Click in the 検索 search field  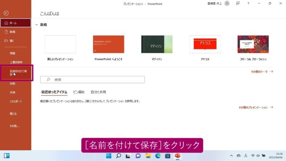pyautogui.click(x=92, y=80)
